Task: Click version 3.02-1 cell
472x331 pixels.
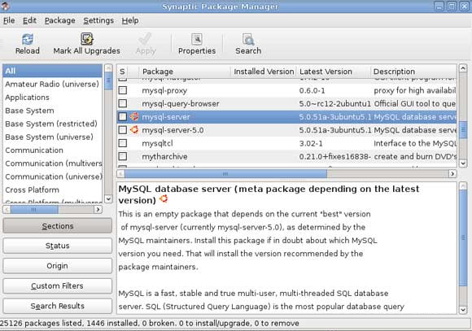Action: pyautogui.click(x=311, y=143)
